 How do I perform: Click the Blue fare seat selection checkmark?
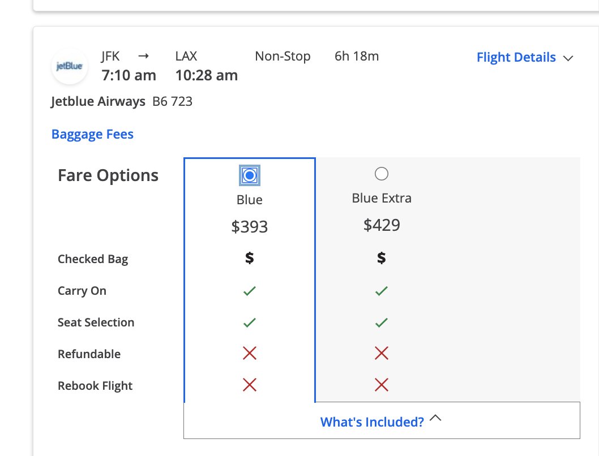tap(249, 322)
